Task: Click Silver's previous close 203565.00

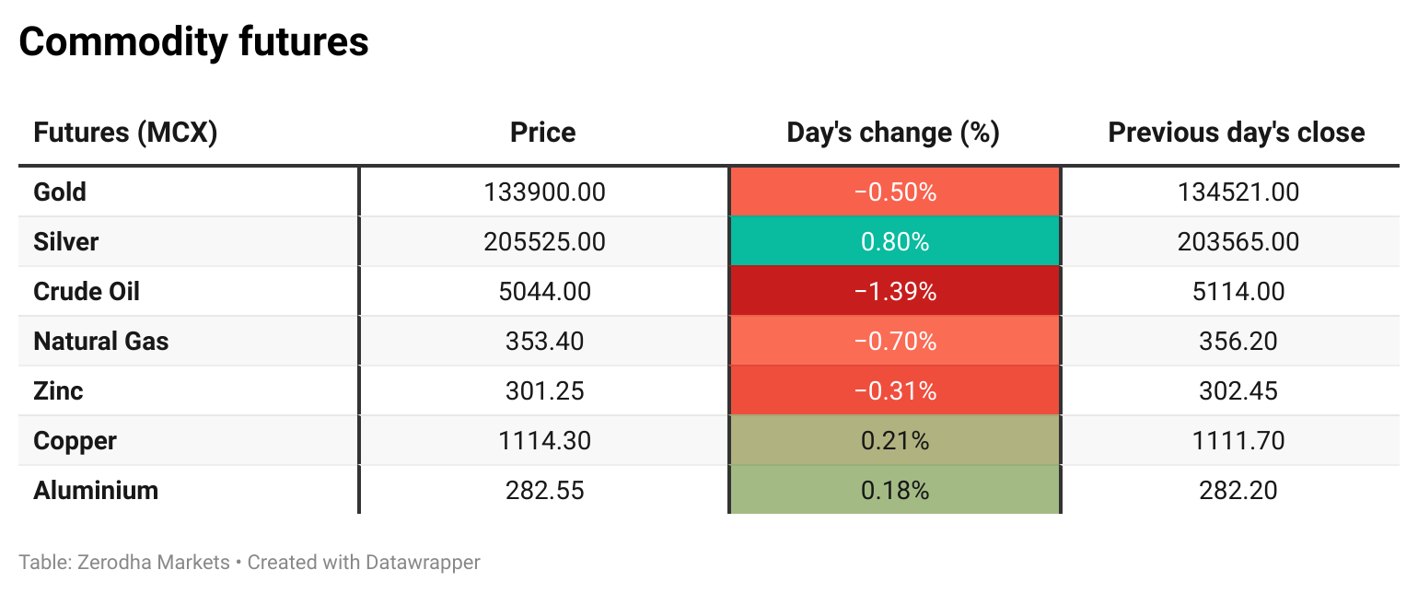Action: (x=1238, y=242)
